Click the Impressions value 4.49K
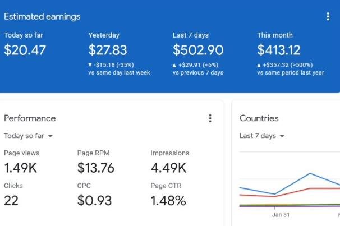 168,168
